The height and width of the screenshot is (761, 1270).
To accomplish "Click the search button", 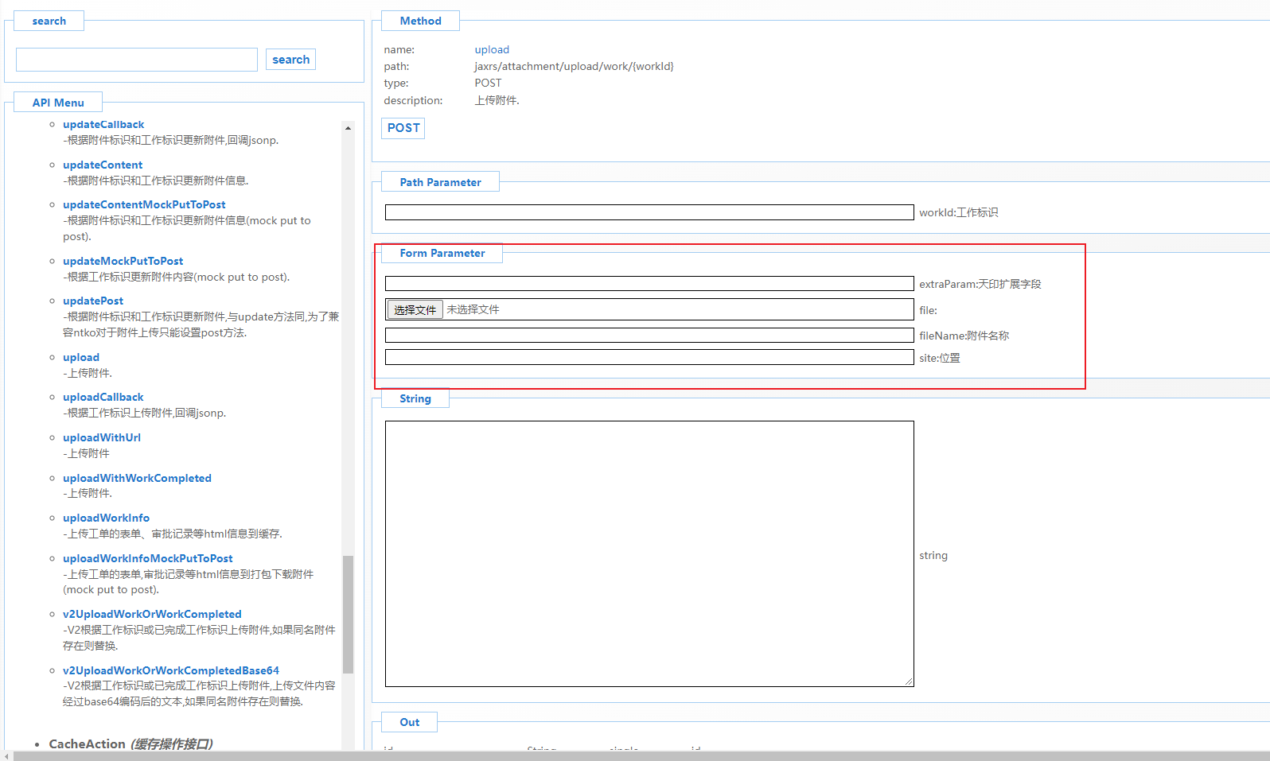I will (x=290, y=60).
